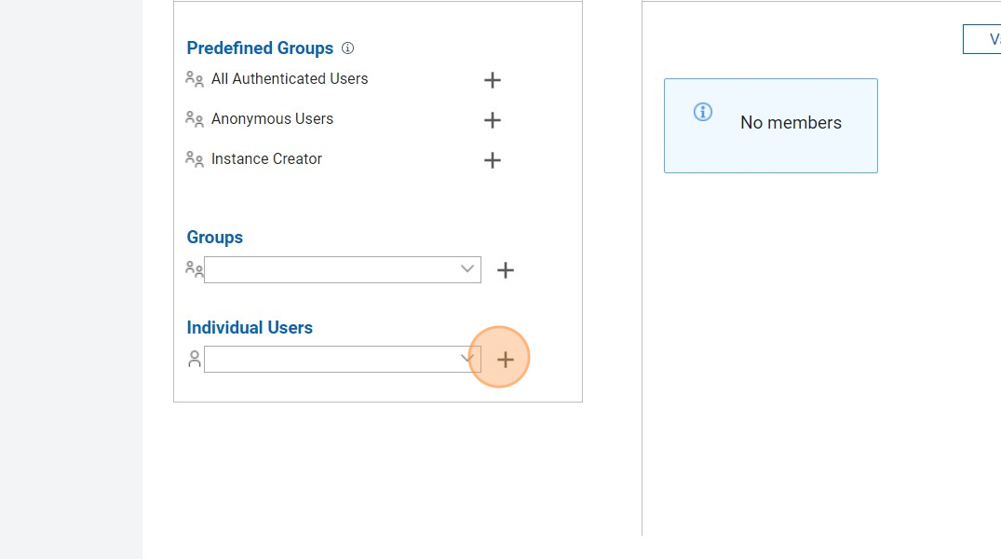
Task: Select the All Authenticated Users label
Action: pos(290,79)
